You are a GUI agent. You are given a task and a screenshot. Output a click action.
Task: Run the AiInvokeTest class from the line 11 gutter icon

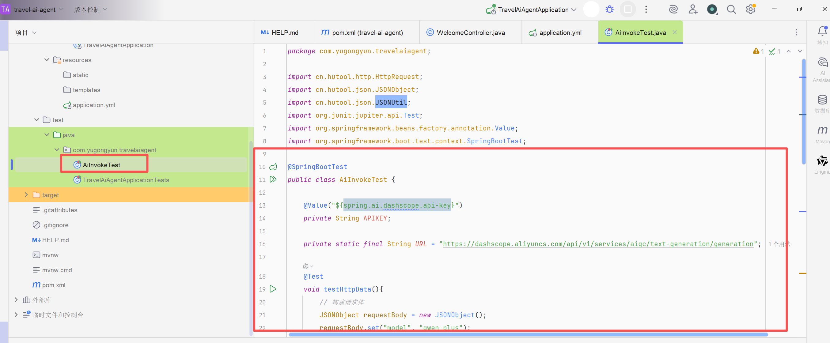coord(273,179)
